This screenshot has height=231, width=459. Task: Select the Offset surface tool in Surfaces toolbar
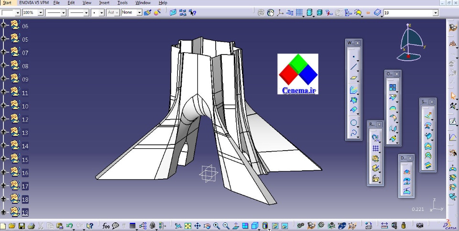427,126
